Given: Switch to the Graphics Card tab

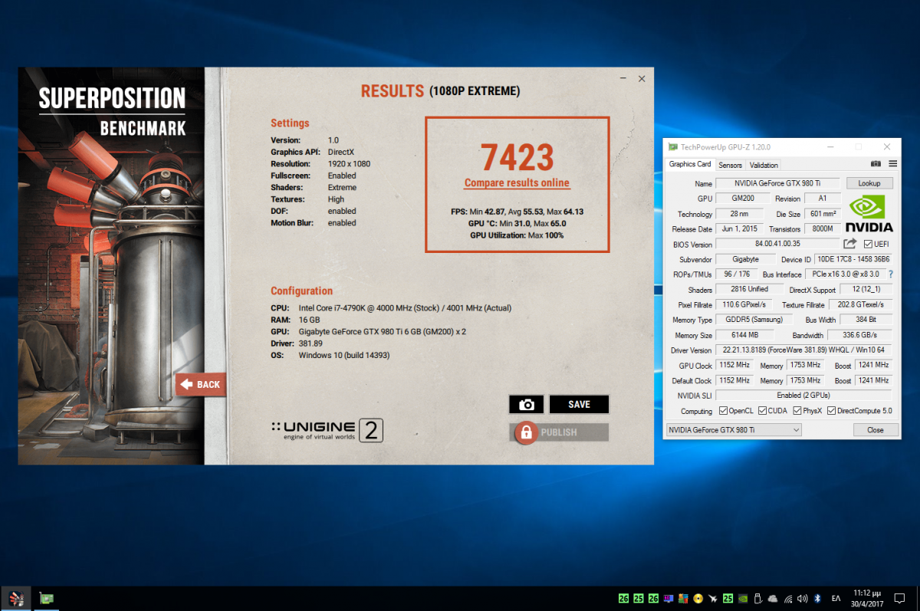Looking at the screenshot, I should [x=690, y=164].
